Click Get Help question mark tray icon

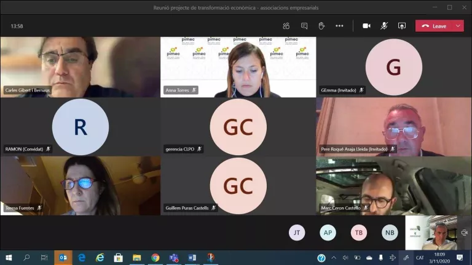pos(321,258)
